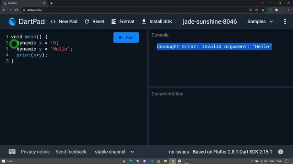Image resolution: width=293 pixels, height=164 pixels.
Task: Select the DartPad browser tab
Action: tap(24, 3)
